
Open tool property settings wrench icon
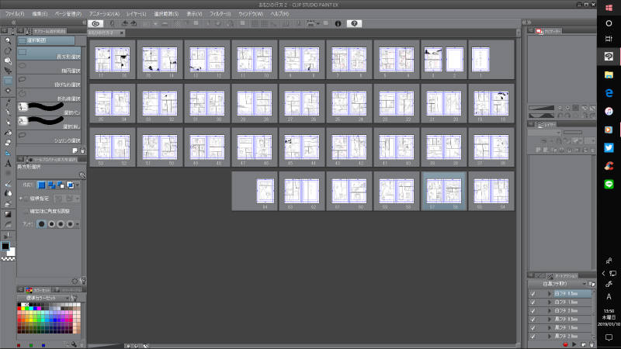[83, 281]
